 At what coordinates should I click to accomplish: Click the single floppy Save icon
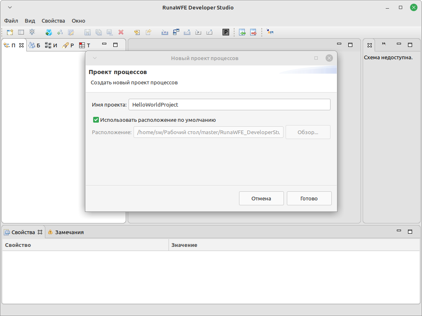87,32
